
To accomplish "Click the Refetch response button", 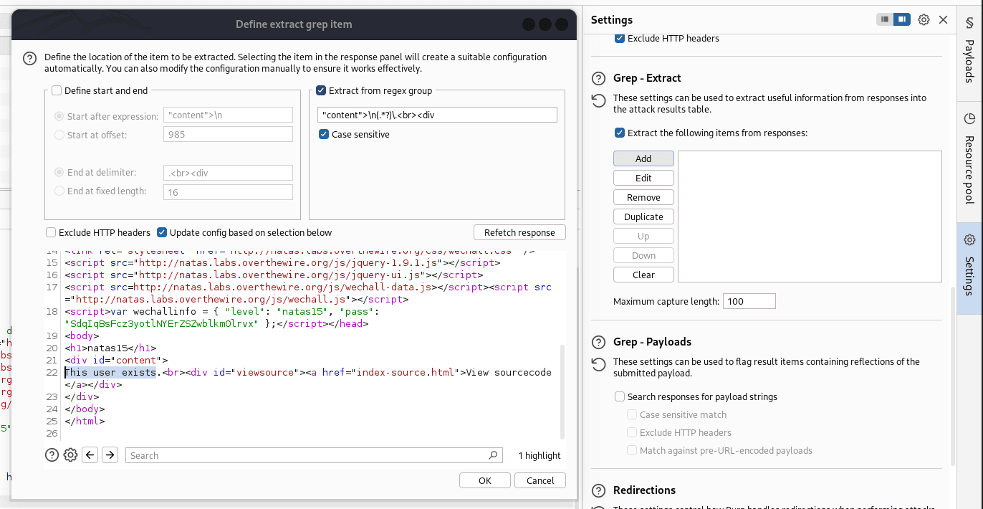I will (x=519, y=232).
